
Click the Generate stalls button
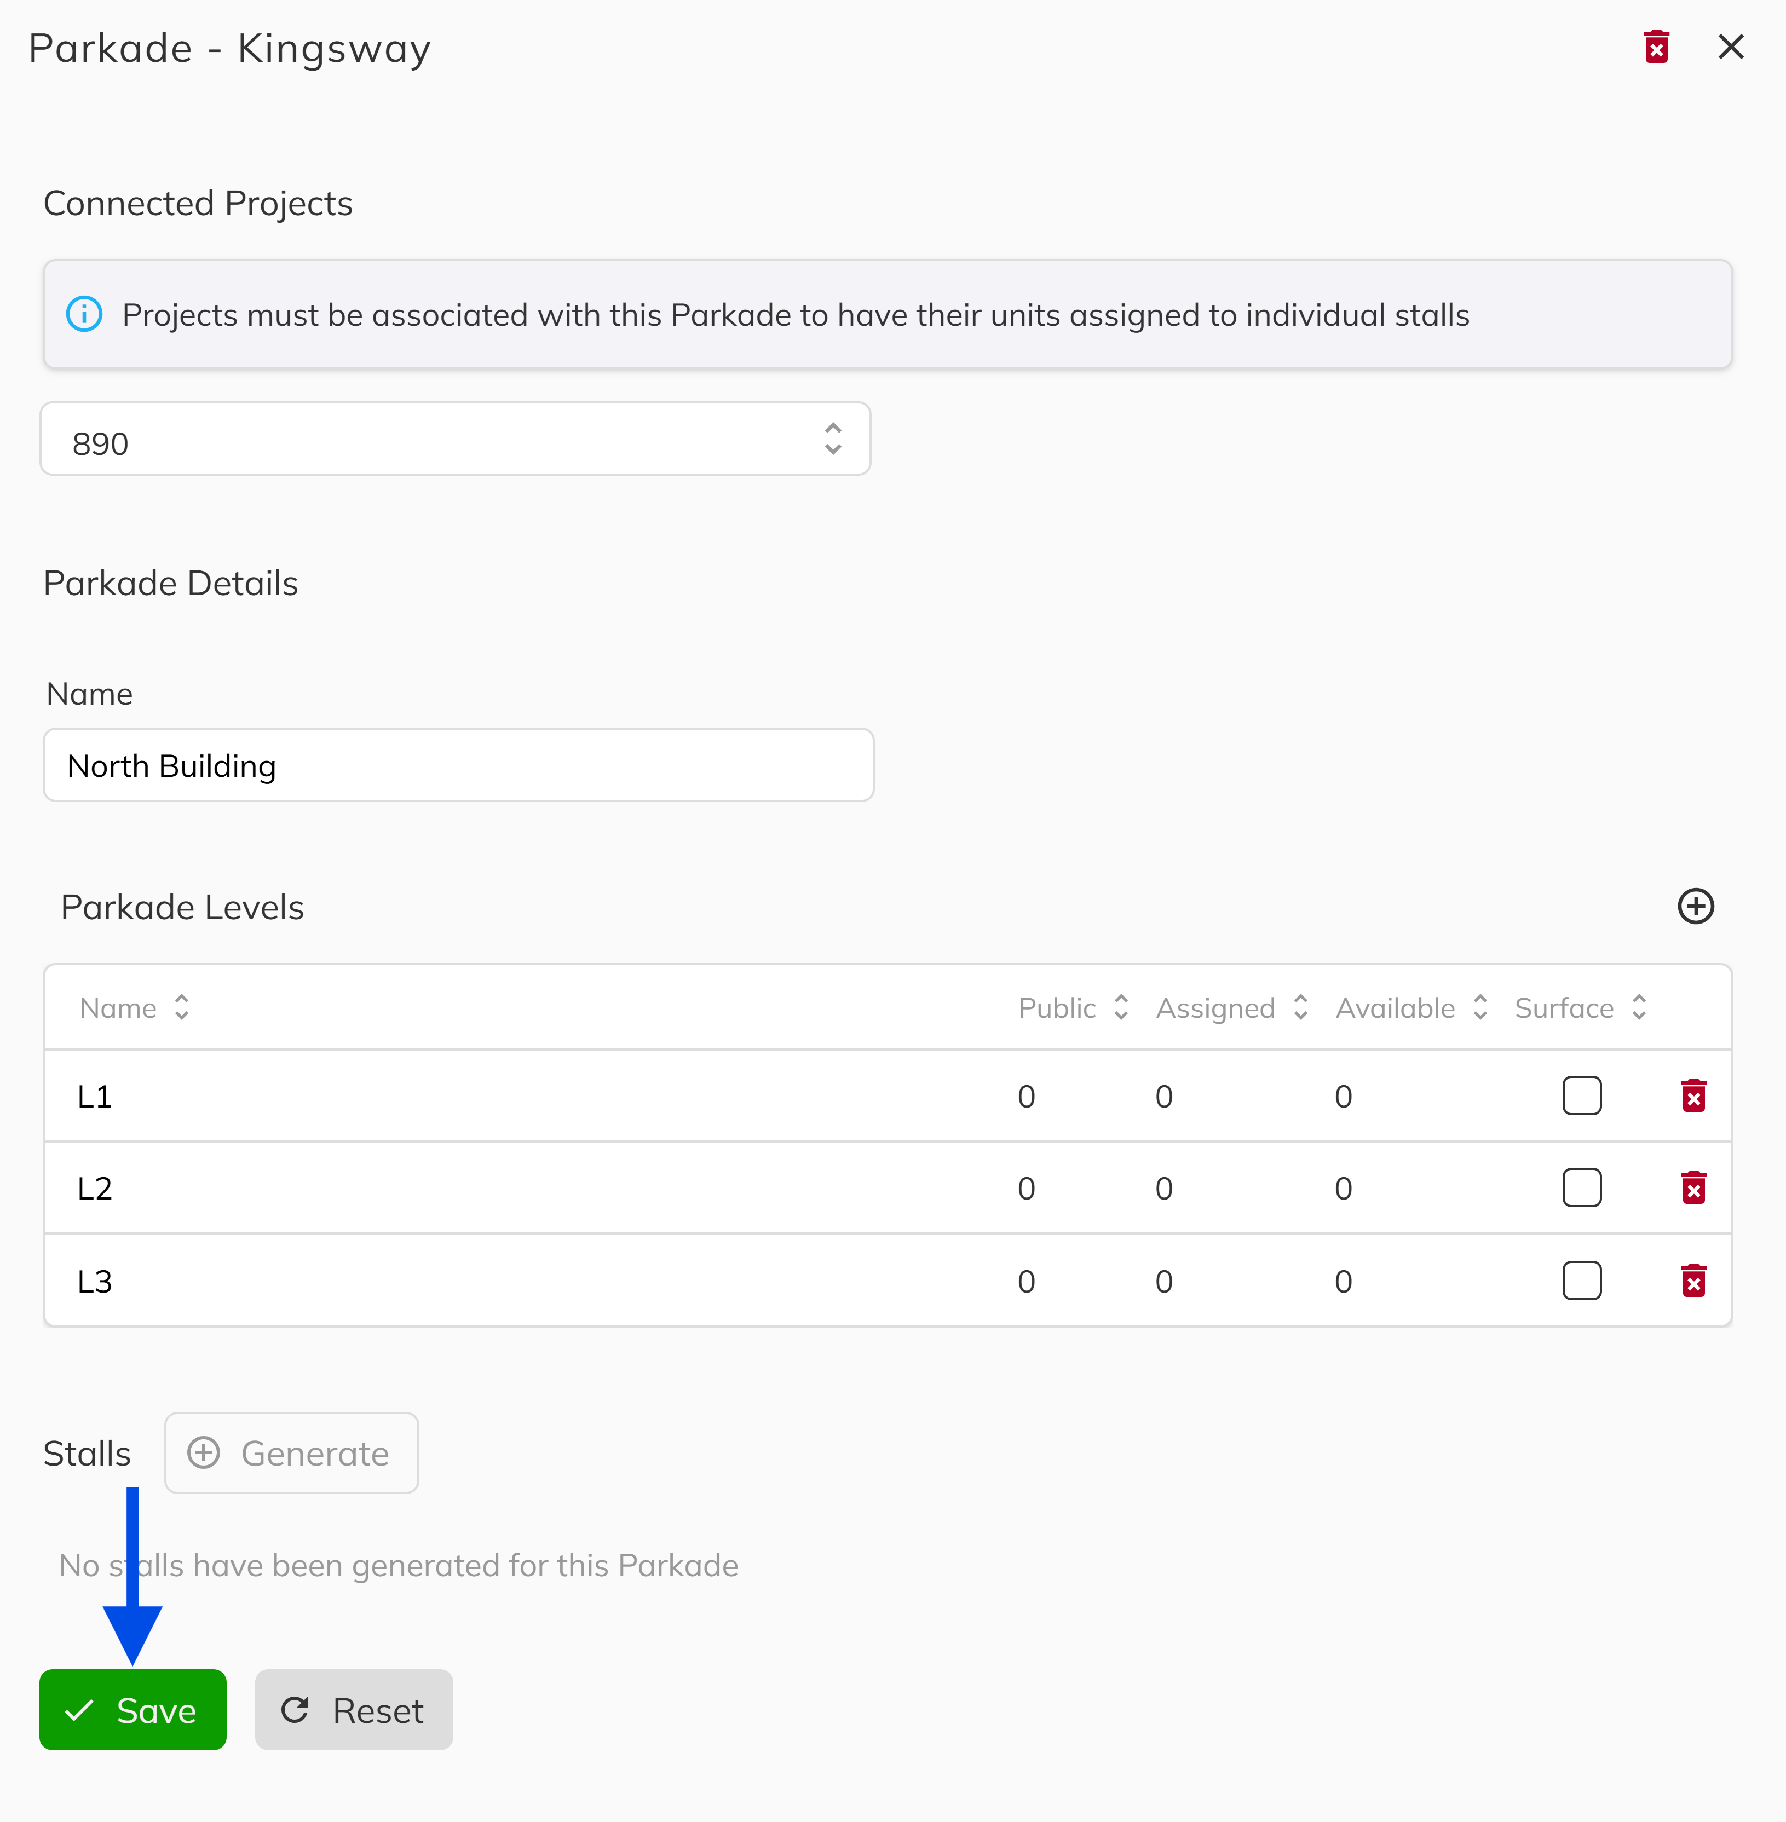(x=292, y=1454)
